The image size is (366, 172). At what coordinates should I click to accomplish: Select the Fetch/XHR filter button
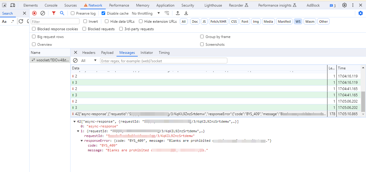[x=219, y=22]
